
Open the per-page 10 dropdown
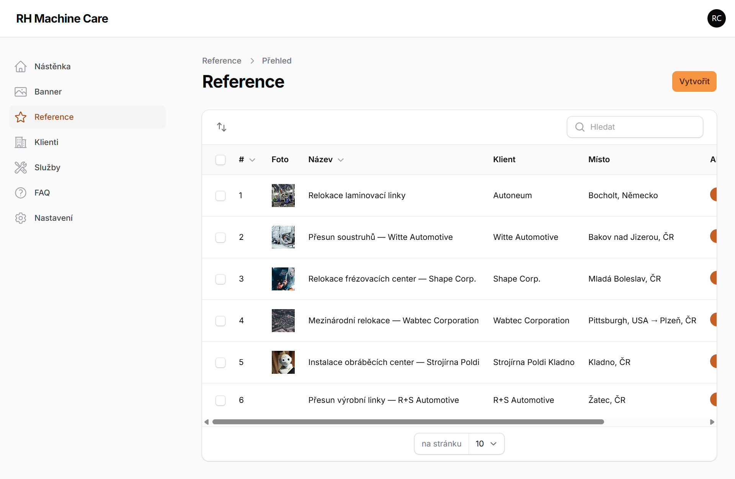(x=486, y=444)
